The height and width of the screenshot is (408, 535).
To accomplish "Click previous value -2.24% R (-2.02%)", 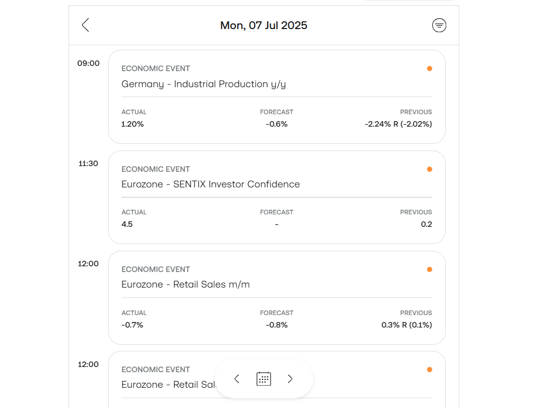I will click(398, 124).
